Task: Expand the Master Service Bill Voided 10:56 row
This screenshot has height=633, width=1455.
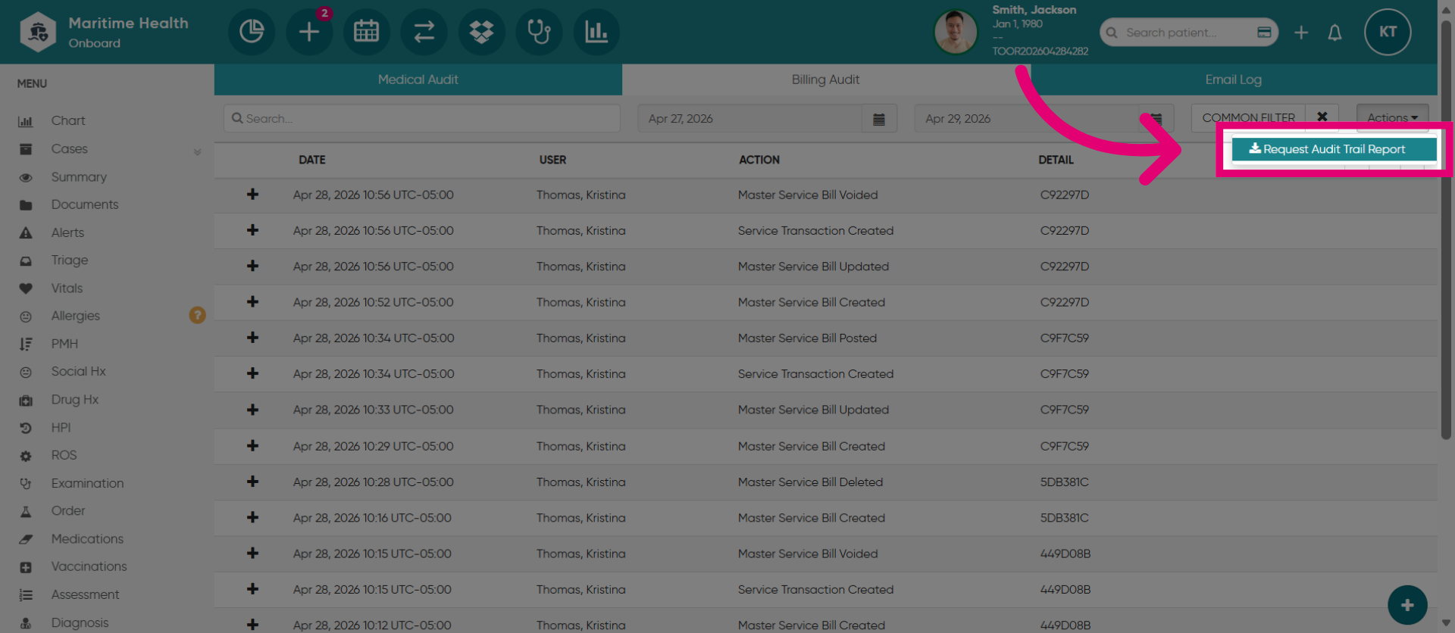Action: (x=252, y=195)
